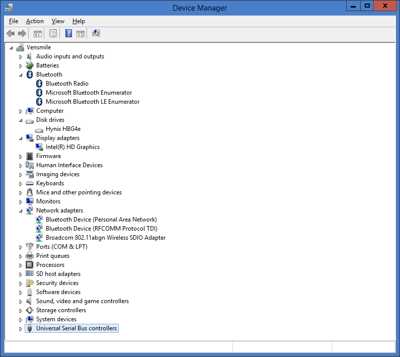Click the Device Manager title bar icon

click(x=9, y=8)
